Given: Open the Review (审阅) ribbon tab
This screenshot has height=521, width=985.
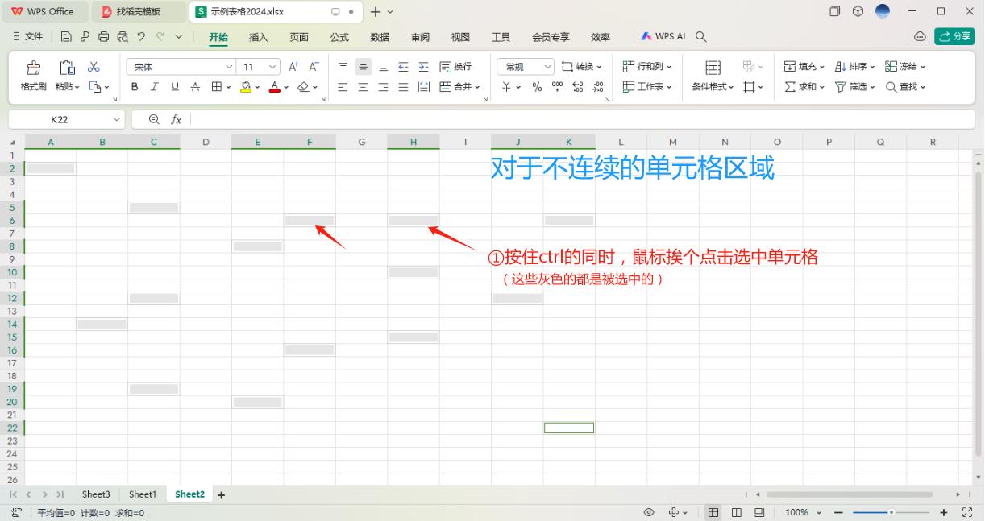Looking at the screenshot, I should (420, 37).
